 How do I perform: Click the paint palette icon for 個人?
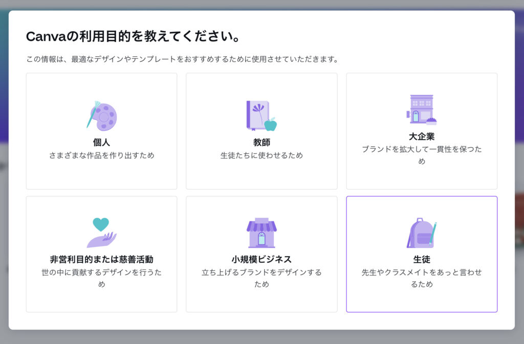coord(102,116)
